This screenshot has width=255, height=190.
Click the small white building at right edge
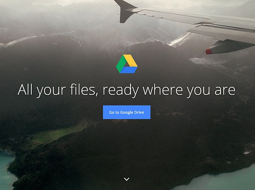coord(246,152)
